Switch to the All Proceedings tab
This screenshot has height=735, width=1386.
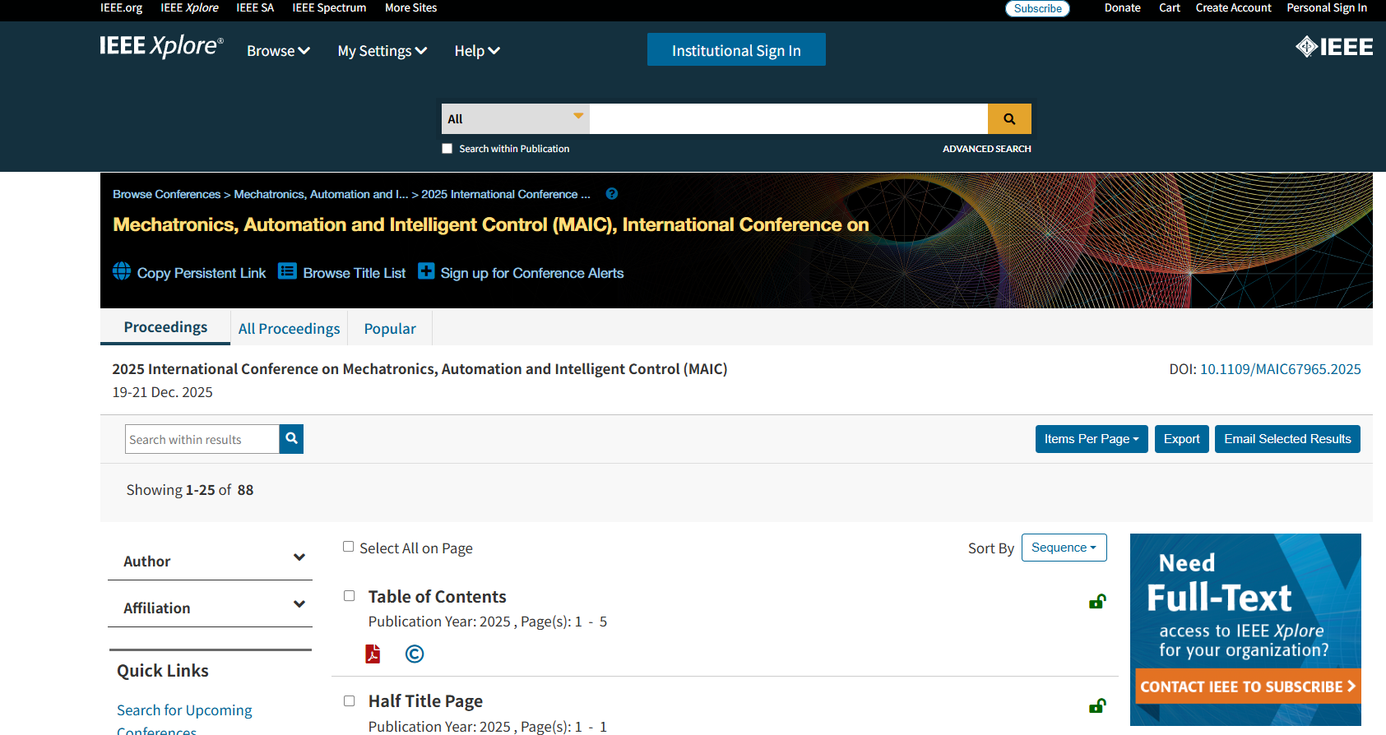pos(289,329)
